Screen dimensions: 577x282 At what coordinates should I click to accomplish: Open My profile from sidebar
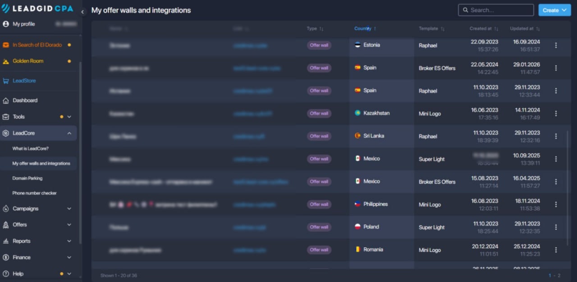23,24
